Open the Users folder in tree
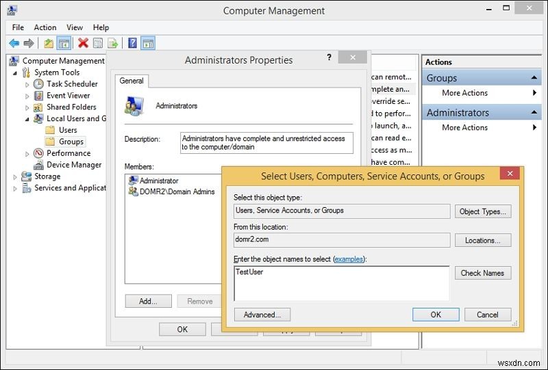548x370 pixels. tap(68, 130)
